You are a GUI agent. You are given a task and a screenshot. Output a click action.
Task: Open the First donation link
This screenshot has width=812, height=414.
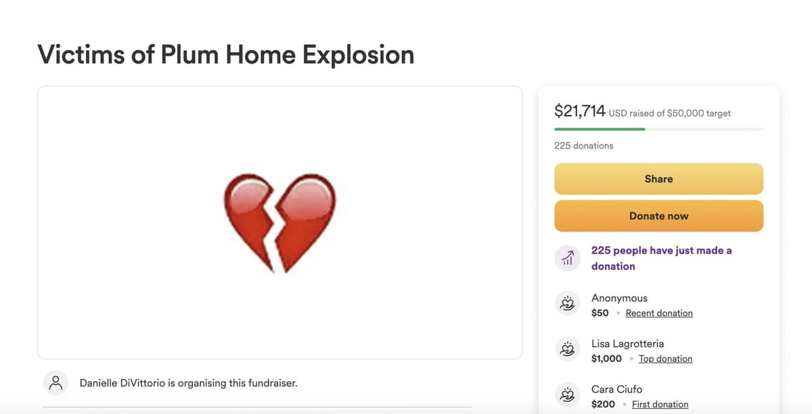660,404
